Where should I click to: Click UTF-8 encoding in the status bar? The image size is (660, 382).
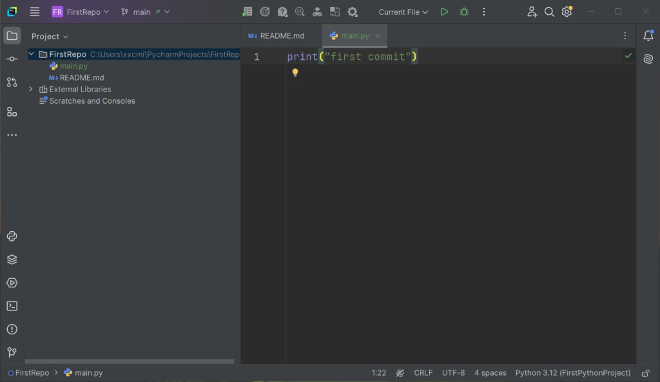pyautogui.click(x=453, y=373)
